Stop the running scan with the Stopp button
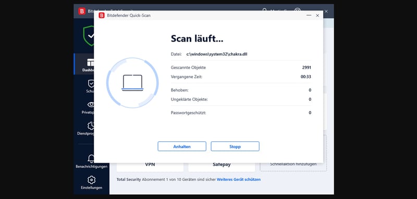The height and width of the screenshot is (199, 417). point(235,147)
